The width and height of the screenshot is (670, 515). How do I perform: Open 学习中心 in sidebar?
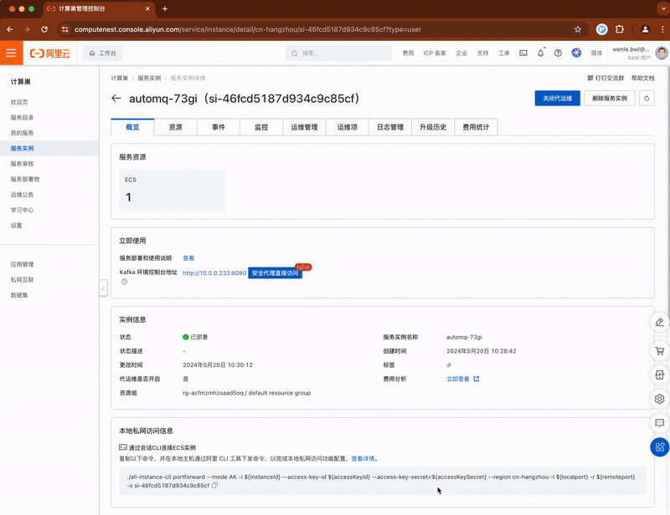tap(23, 210)
